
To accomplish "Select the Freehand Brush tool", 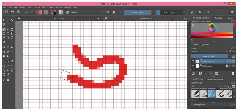I will (4, 29).
